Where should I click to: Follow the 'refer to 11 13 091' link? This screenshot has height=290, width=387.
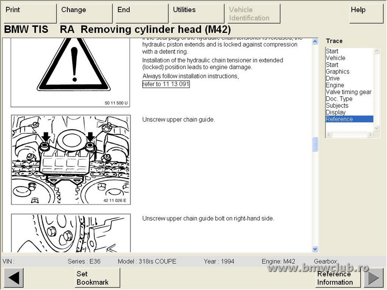166,84
